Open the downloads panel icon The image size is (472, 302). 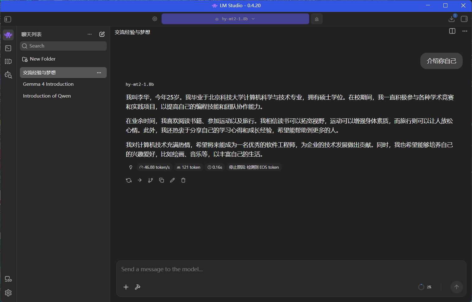[x=451, y=19]
